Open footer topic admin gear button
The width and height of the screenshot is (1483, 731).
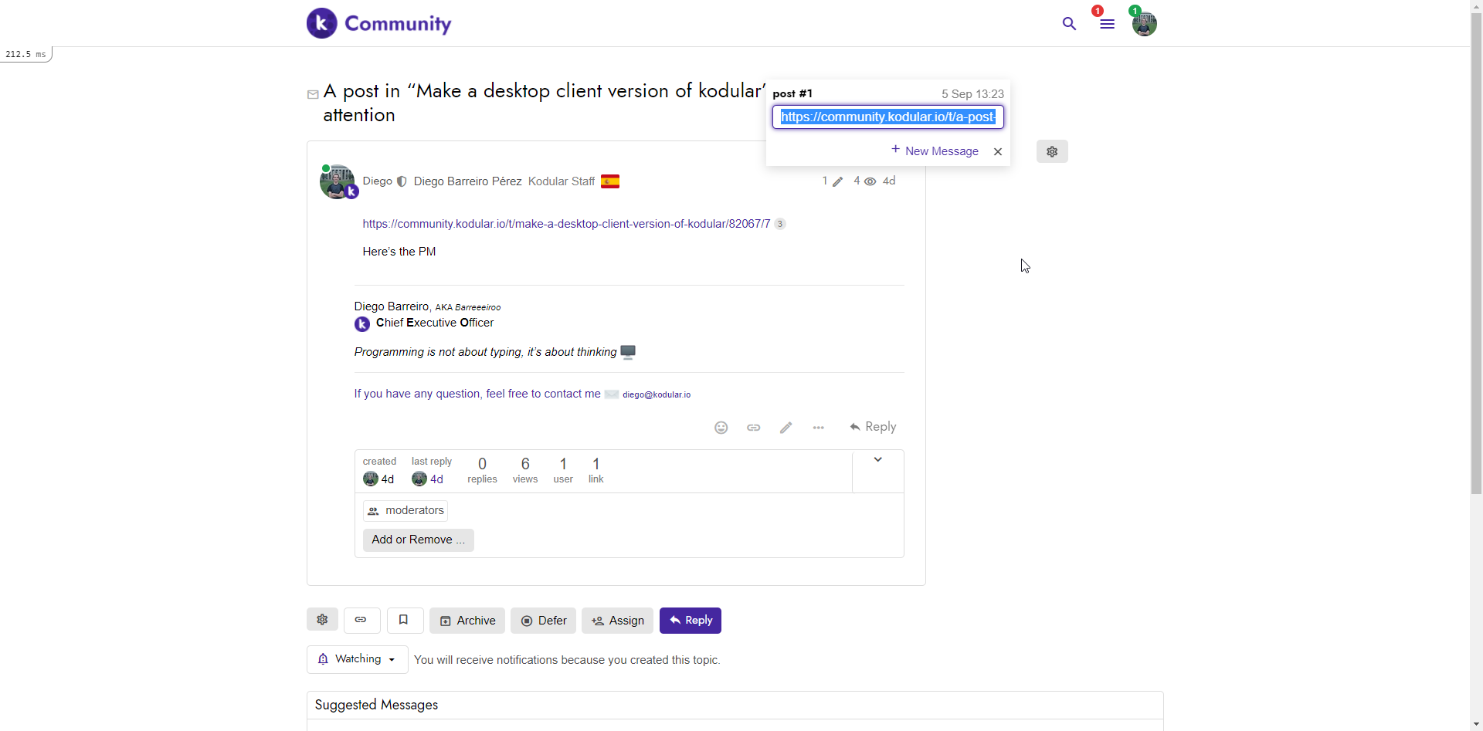click(322, 620)
